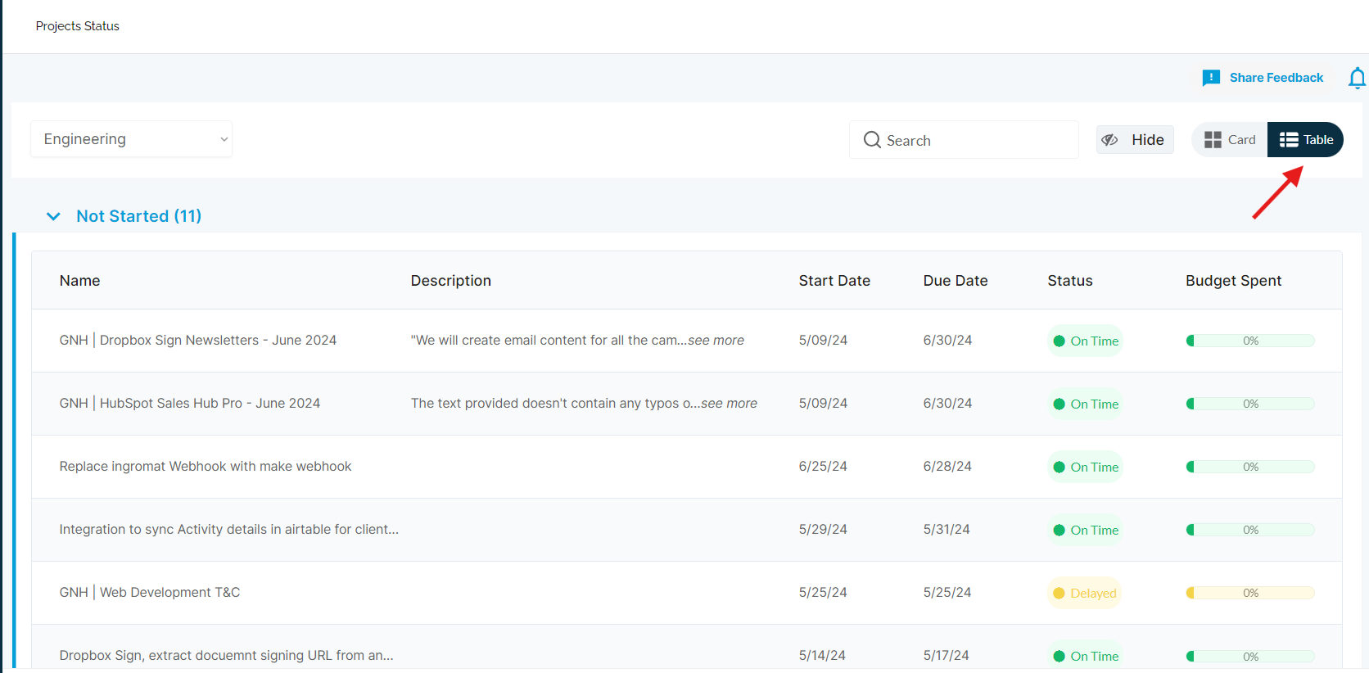
Task: Open the Projects Status page title
Action: (x=78, y=26)
